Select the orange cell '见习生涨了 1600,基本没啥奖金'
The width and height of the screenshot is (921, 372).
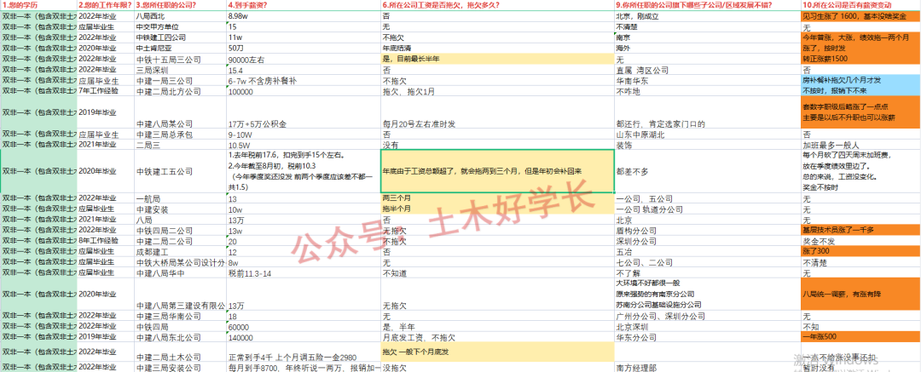click(860, 16)
